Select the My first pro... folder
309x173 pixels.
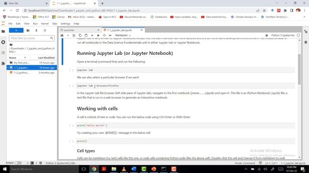tap(32, 62)
